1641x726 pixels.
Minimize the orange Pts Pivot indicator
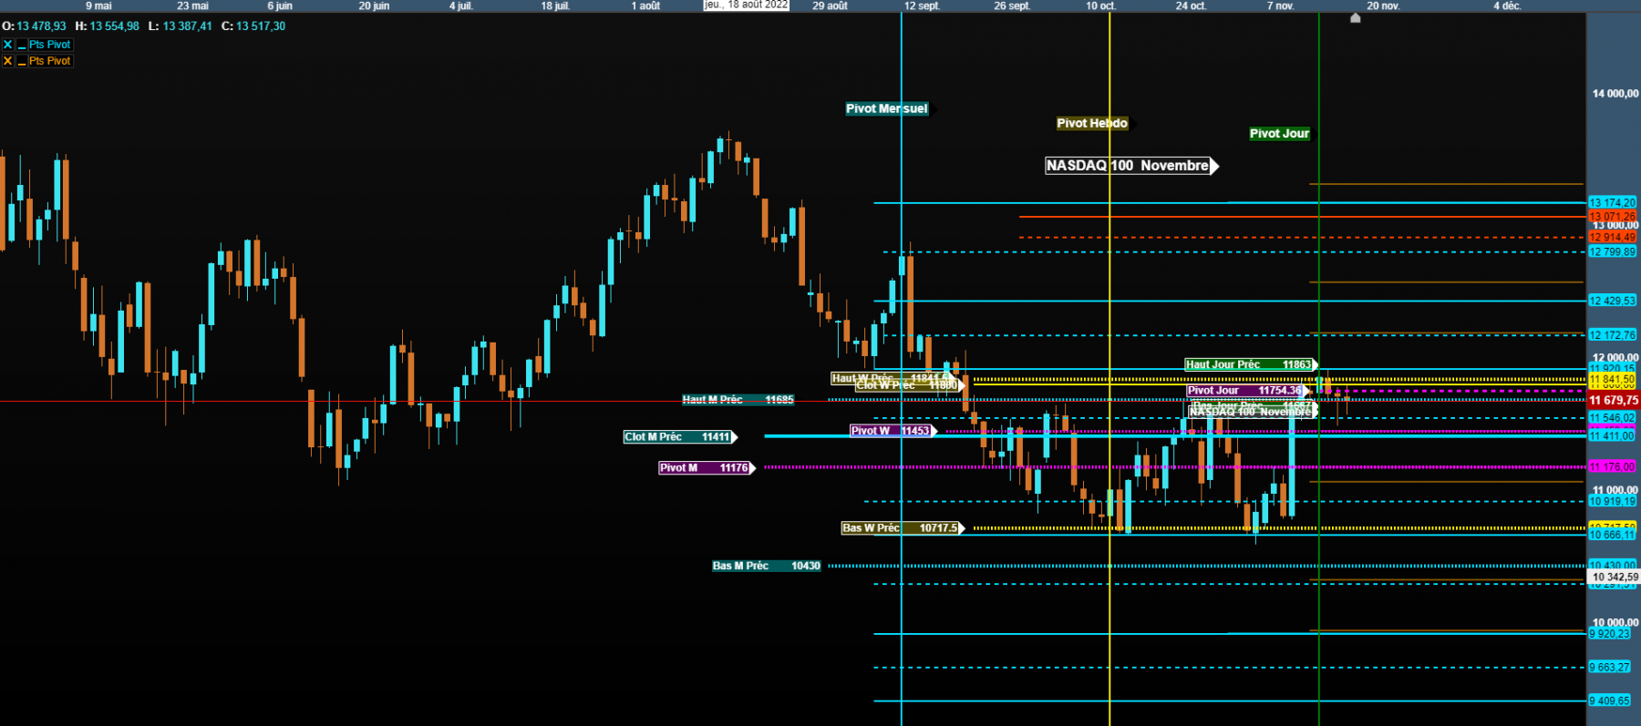(22, 61)
